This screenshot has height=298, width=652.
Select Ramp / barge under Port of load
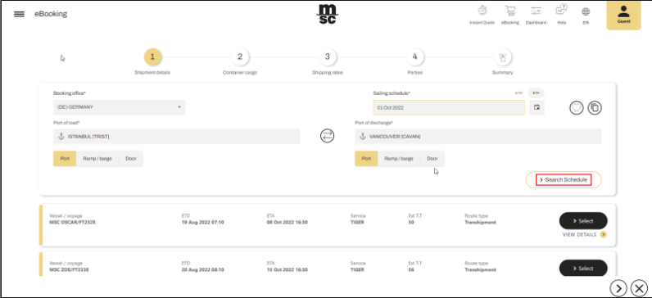97,158
